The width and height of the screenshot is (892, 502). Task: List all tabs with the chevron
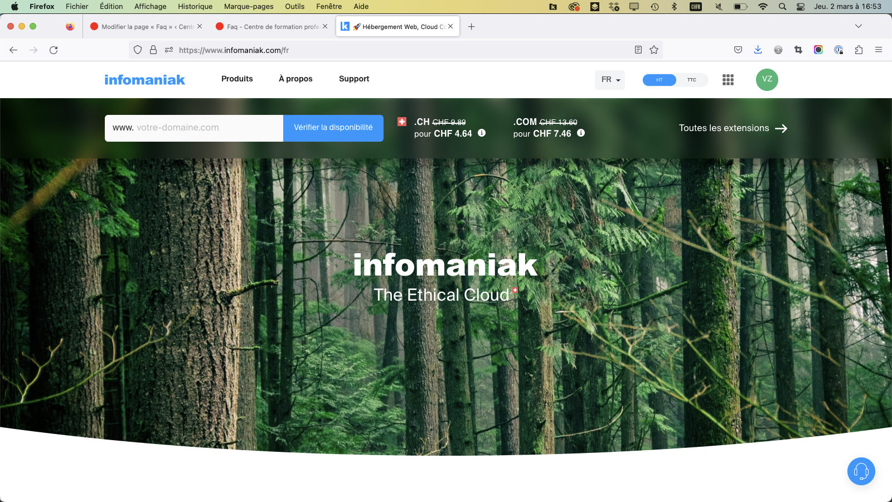pos(859,26)
